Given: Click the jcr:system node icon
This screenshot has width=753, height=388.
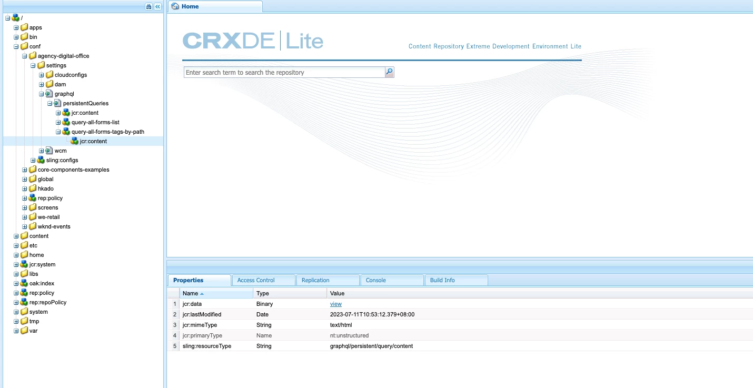Looking at the screenshot, I should [x=24, y=264].
